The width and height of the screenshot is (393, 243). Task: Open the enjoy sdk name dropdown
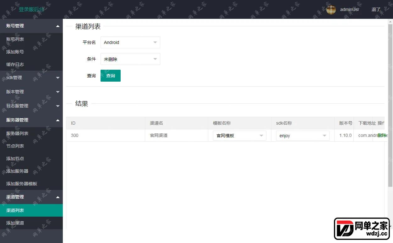(x=303, y=136)
